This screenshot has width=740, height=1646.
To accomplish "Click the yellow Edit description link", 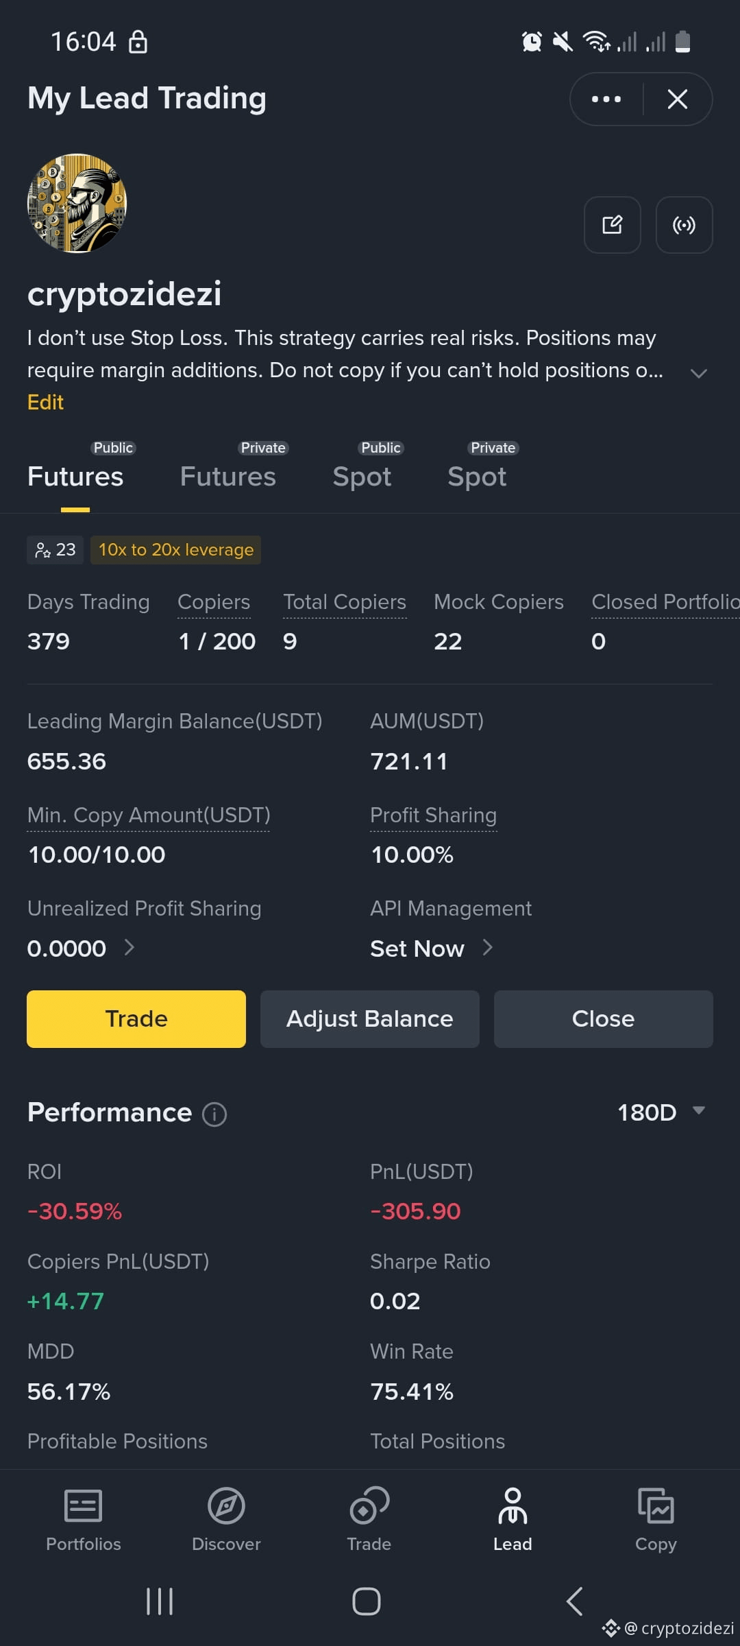I will click(x=45, y=402).
